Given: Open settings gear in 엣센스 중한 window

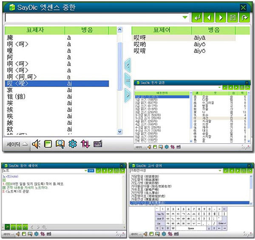Looking at the screenshot, I should click(73, 144).
